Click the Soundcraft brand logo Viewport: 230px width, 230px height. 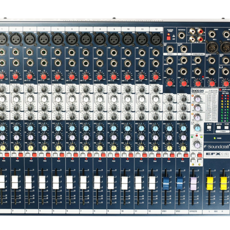(217, 147)
